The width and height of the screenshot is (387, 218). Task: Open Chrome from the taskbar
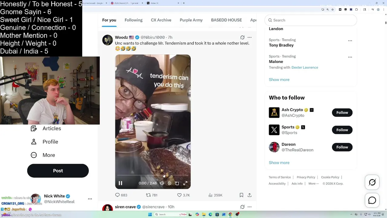click(x=230, y=214)
